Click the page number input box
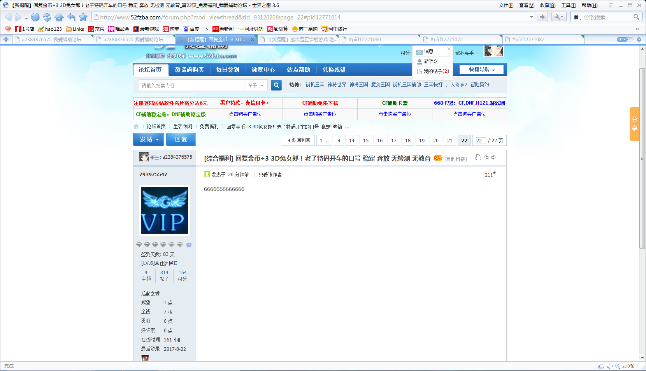Viewport: 646px width, 371px height. (x=481, y=140)
